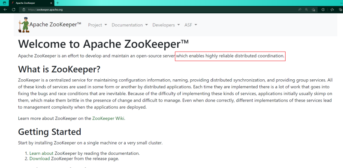Click "ZooKeeper is a centralized service" paragraph
Viewport: 343px width, 168px height.
point(175,93)
